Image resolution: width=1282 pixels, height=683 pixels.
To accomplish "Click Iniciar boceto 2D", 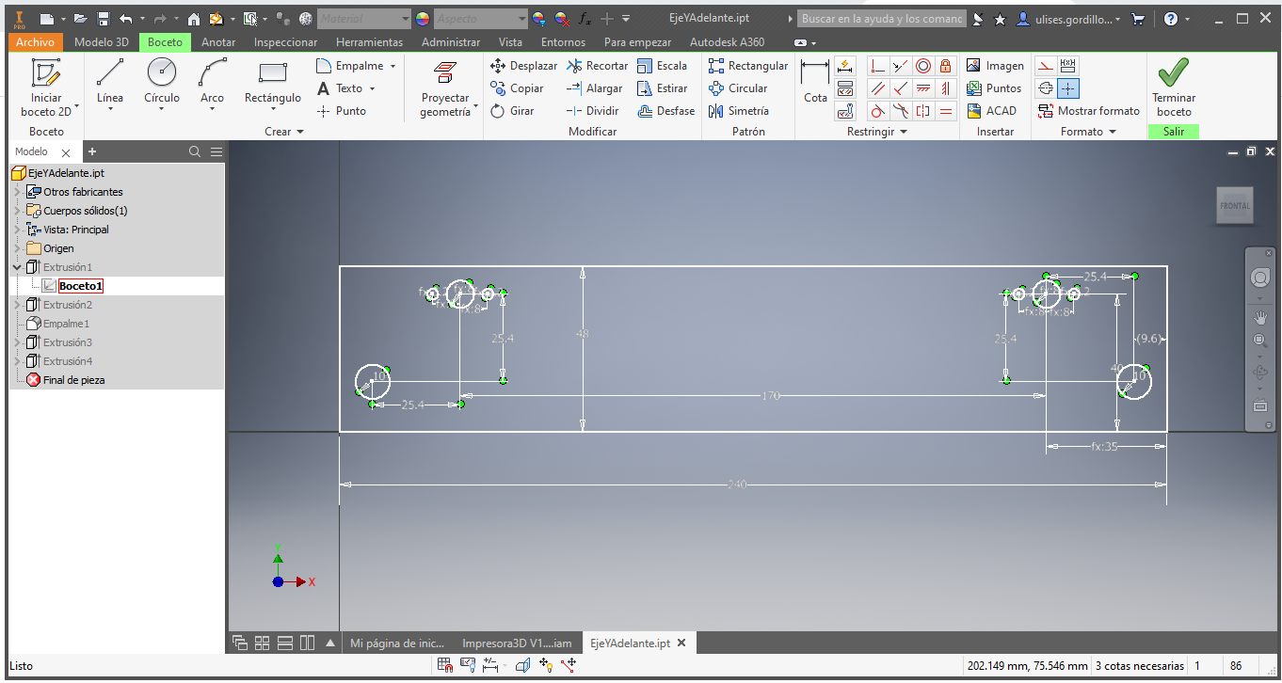I will [46, 87].
